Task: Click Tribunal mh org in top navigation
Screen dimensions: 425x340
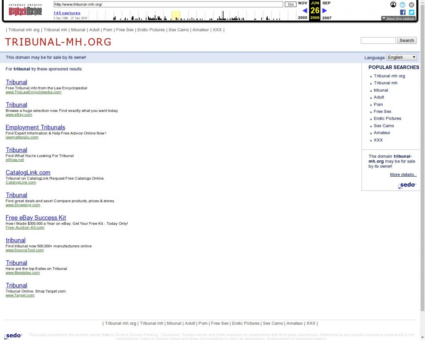Action: point(24,30)
